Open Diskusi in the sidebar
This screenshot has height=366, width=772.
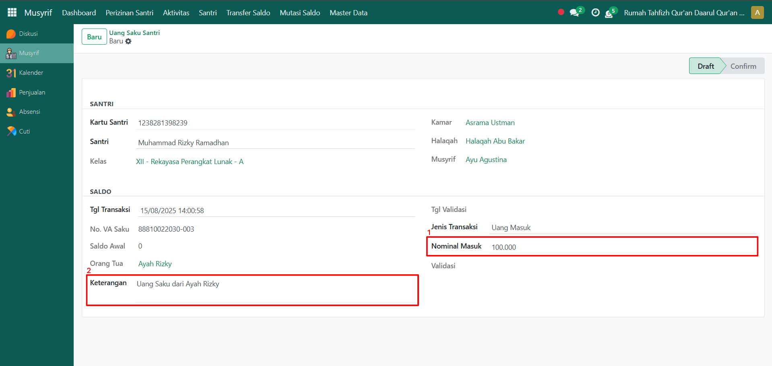click(28, 34)
